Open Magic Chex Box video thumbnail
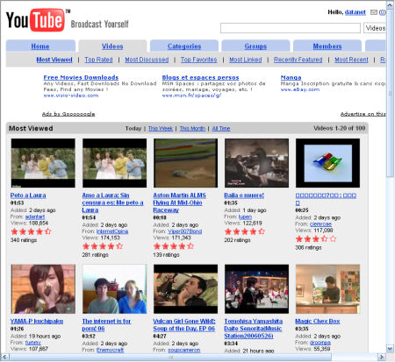395x362 pixels. pyautogui.click(x=327, y=289)
